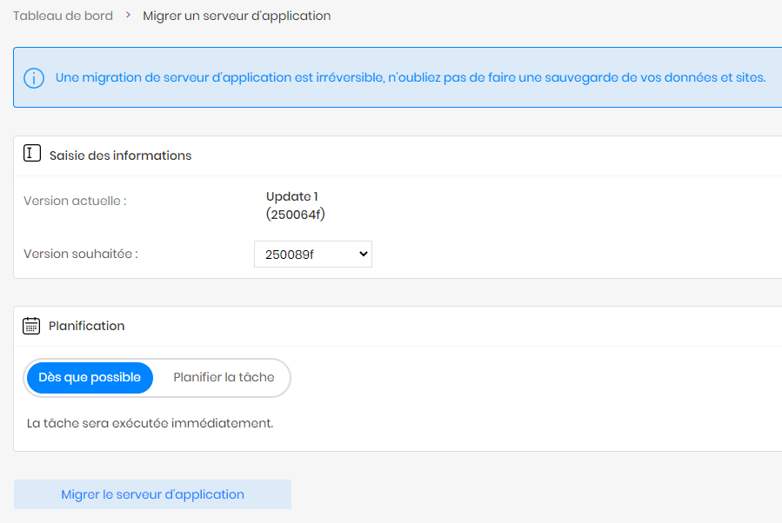Click the '250089f' selected value text
The width and height of the screenshot is (782, 523).
click(x=290, y=255)
